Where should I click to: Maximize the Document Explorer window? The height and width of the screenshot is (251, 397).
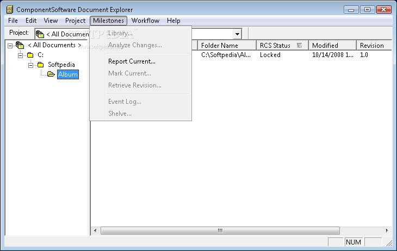[x=367, y=10]
